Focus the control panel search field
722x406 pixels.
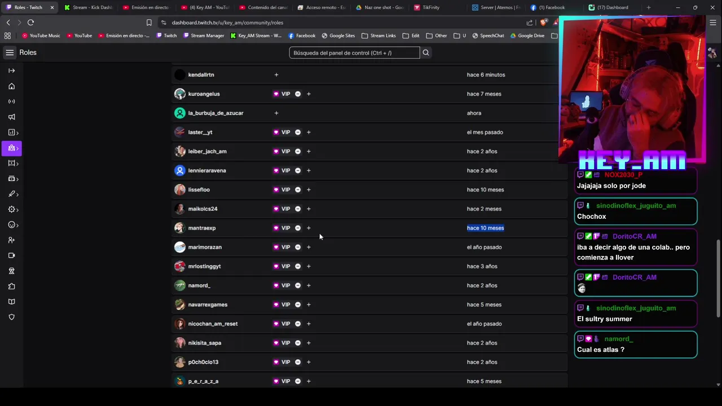click(x=354, y=52)
